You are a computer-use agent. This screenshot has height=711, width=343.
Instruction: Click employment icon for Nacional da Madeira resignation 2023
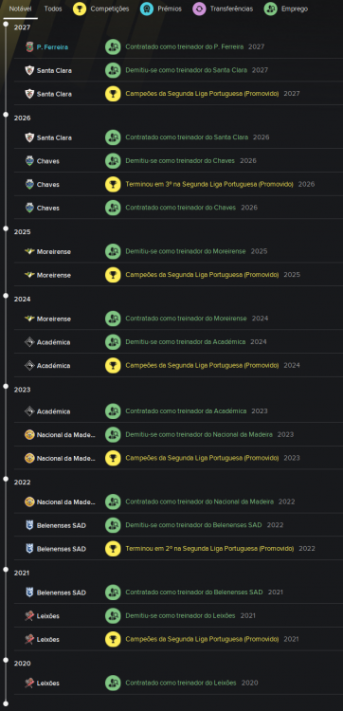click(x=113, y=434)
